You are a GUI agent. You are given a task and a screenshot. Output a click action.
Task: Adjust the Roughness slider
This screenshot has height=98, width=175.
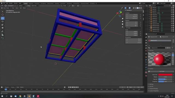(x=165, y=81)
